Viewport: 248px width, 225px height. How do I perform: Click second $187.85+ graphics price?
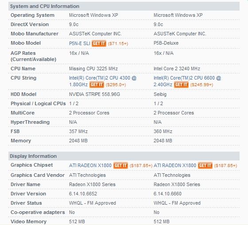225,166
